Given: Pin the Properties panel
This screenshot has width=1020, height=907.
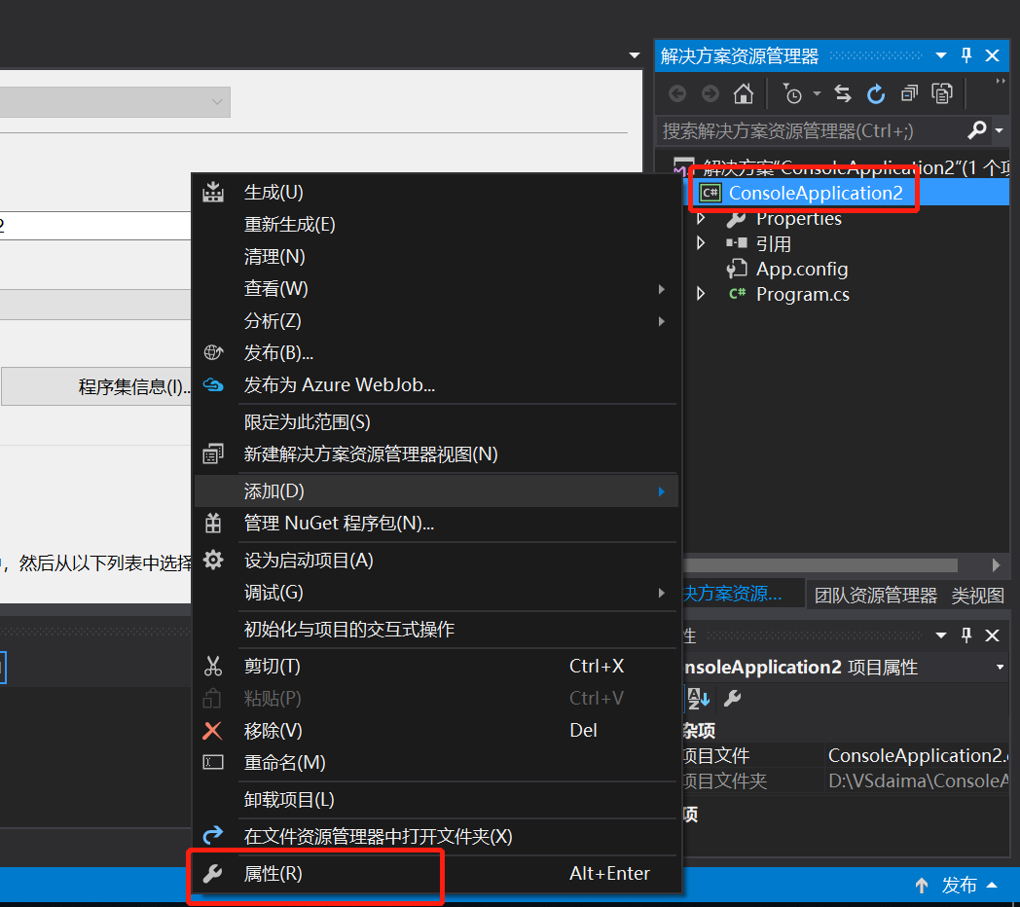Looking at the screenshot, I should tap(966, 635).
